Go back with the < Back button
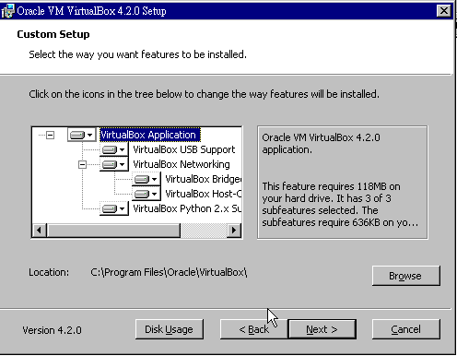 [253, 329]
